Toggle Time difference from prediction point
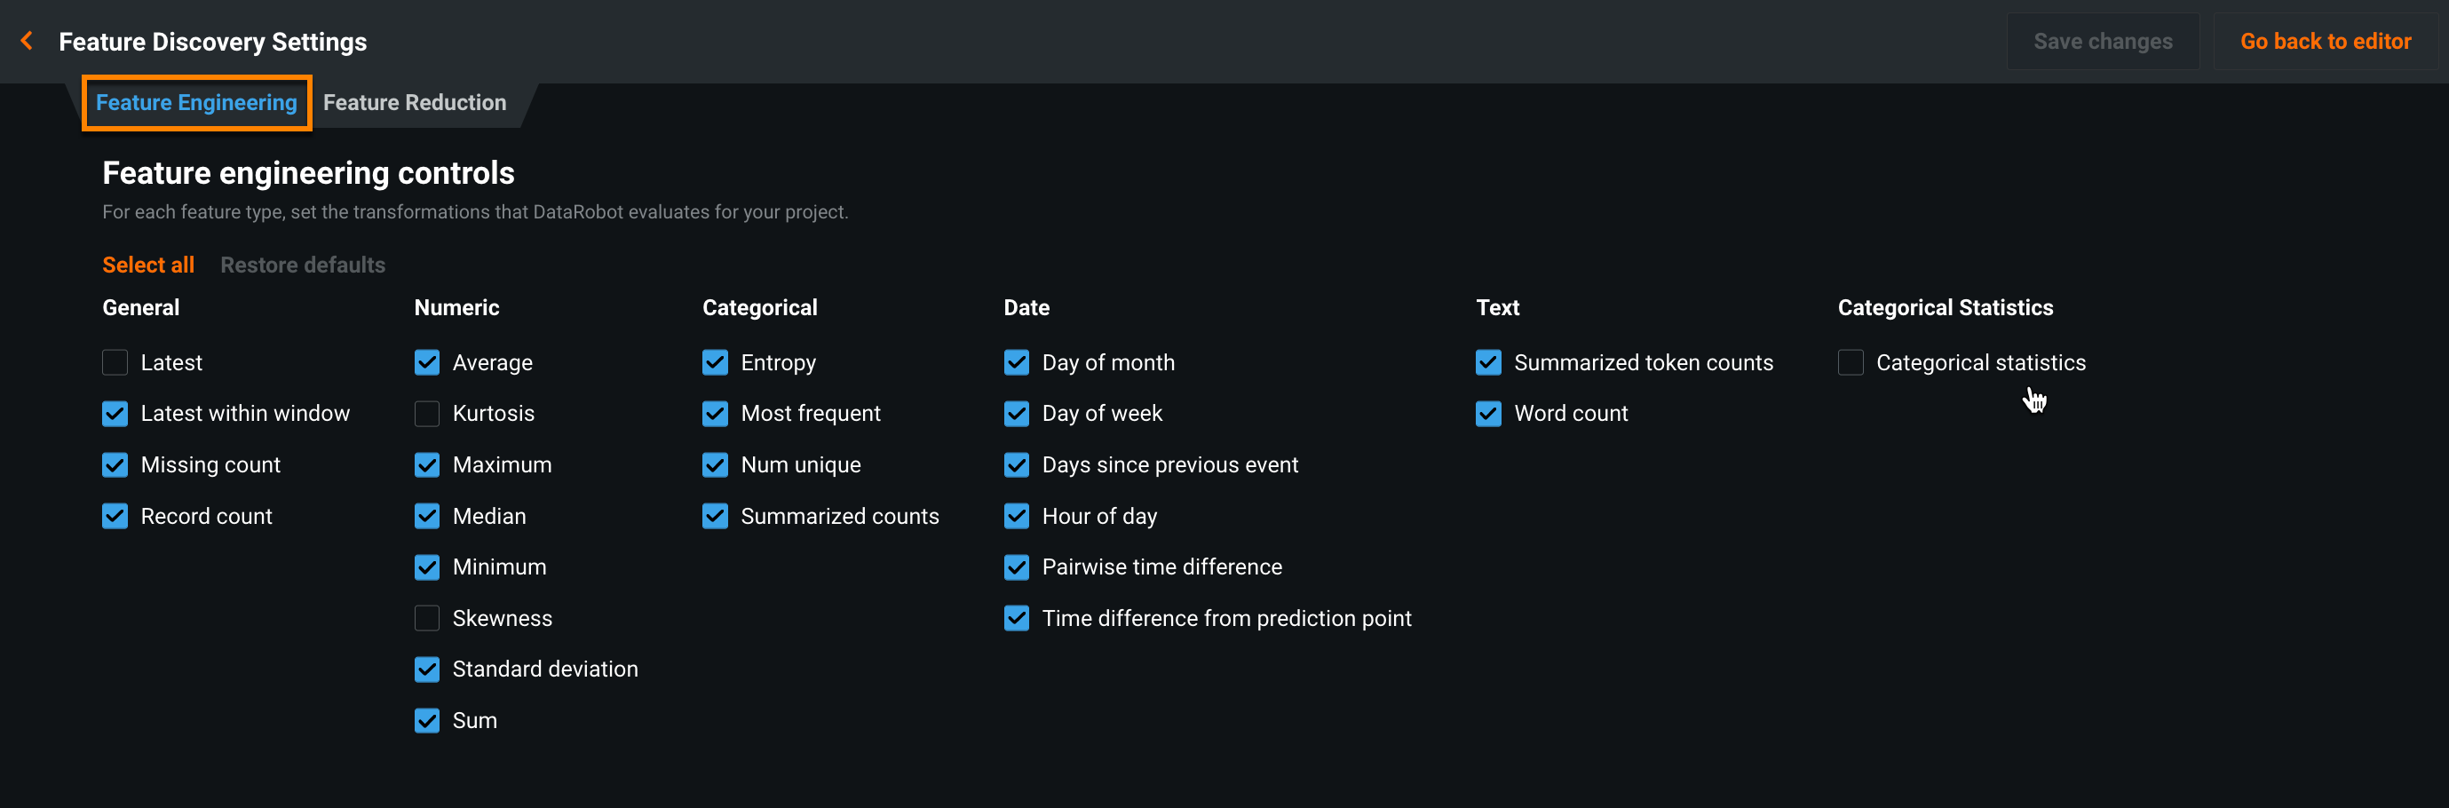Viewport: 2449px width, 808px height. click(1017, 618)
